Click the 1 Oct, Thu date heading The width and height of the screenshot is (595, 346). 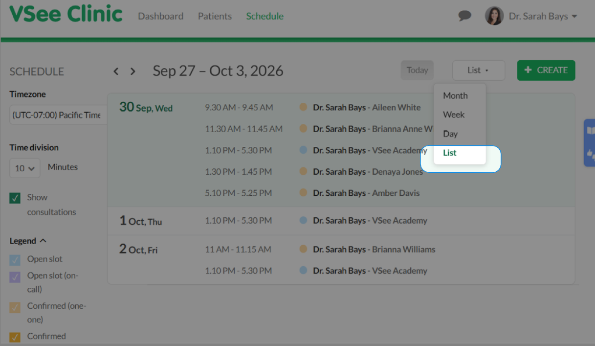[141, 221]
